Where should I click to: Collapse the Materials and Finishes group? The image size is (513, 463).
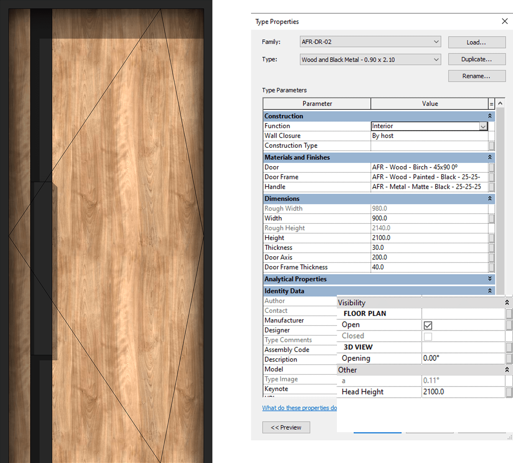click(x=490, y=157)
